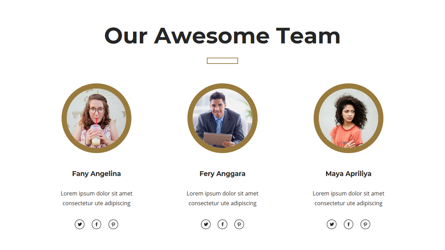Viewport: 445px width, 250px height.
Task: Click Fery Anggara's Facebook icon
Action: coord(222,224)
